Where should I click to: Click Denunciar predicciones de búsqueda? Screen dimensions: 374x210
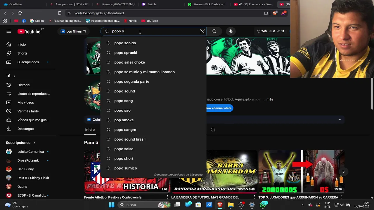point(178,175)
